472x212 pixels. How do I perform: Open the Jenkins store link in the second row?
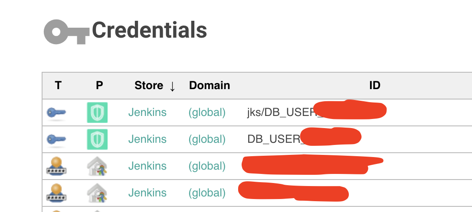point(147,139)
